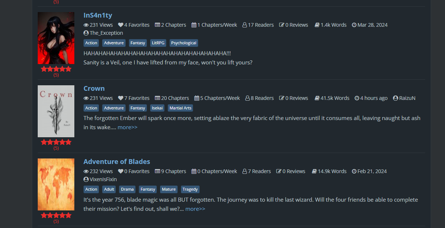
Task: Select the Tragedy tag on Adventure of Blades
Action: coord(190,189)
